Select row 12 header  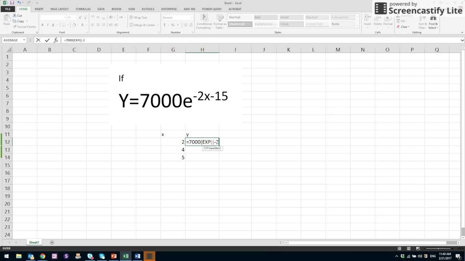pyautogui.click(x=7, y=142)
